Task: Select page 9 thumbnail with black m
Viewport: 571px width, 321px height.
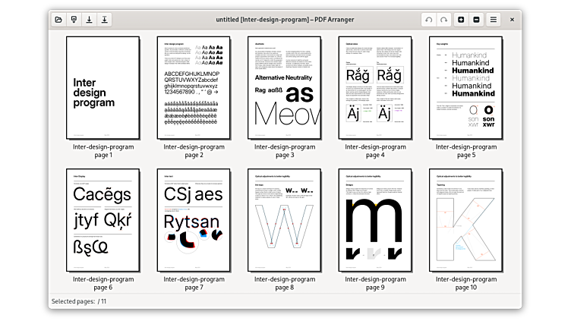Action: (x=375, y=220)
